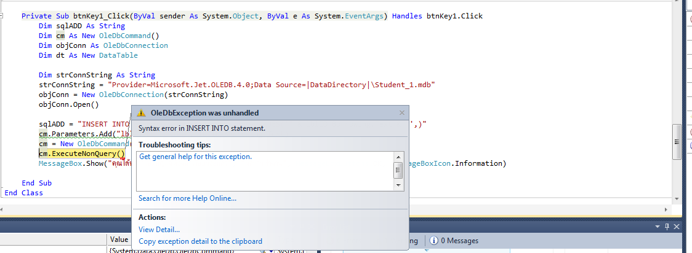Click the Troubleshooting tips scrollbar thumb
The height and width of the screenshot is (253, 692).
tap(398, 169)
